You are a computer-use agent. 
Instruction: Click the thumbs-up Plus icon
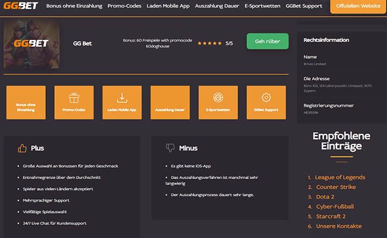tap(22, 148)
